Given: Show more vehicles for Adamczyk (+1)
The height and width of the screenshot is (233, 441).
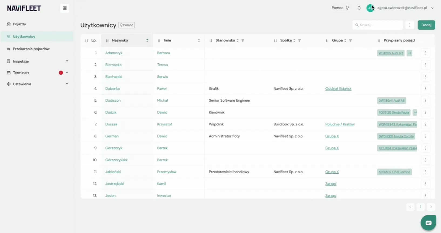Looking at the screenshot, I should pyautogui.click(x=409, y=53).
